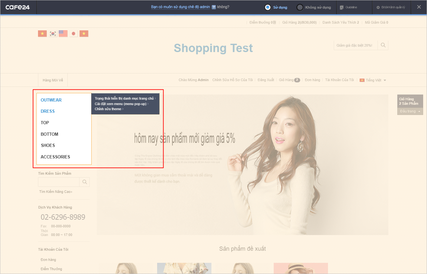Click the South Korea flag icon

pos(53,34)
